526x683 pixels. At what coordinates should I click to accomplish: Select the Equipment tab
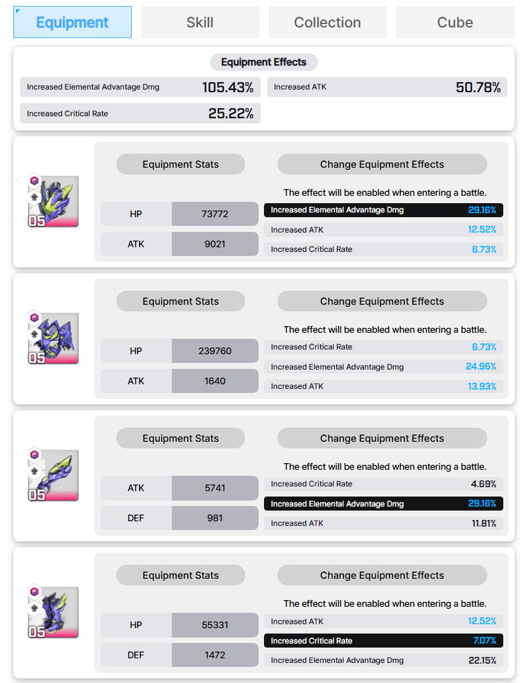pyautogui.click(x=72, y=22)
